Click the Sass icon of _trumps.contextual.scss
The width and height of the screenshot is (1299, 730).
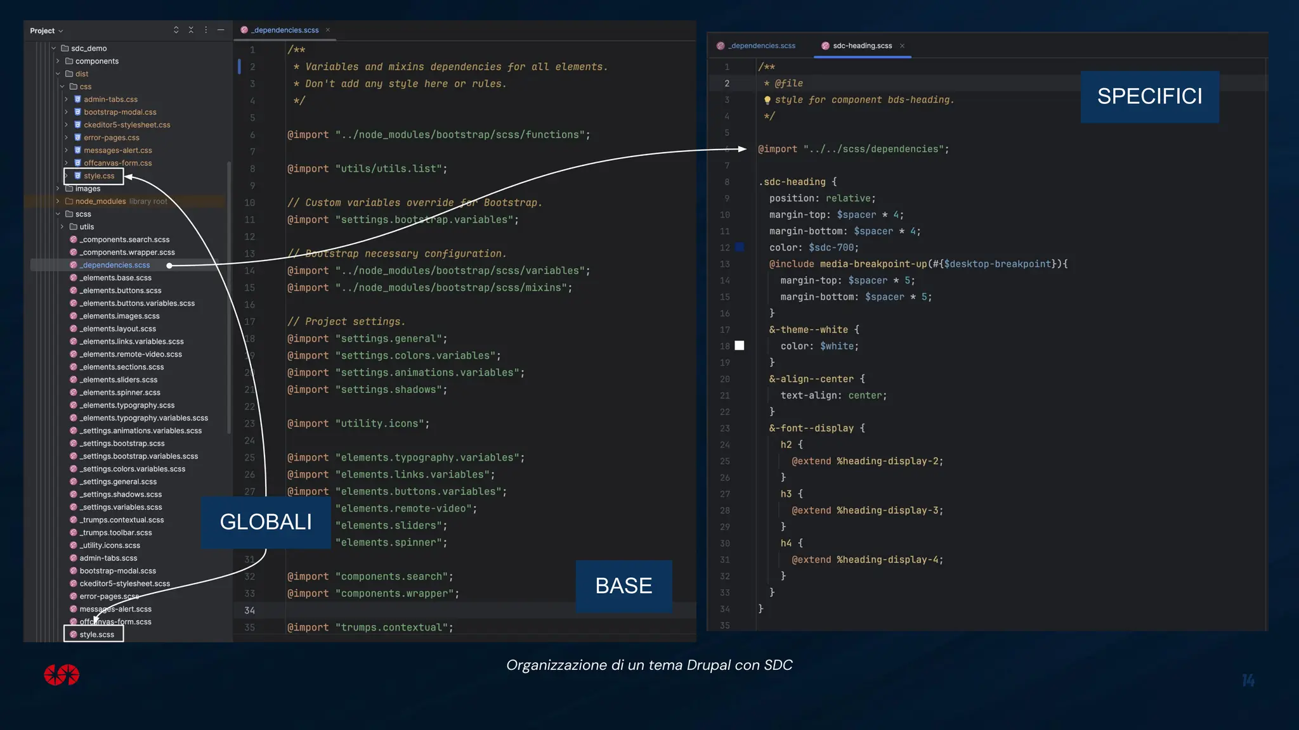pos(74,520)
